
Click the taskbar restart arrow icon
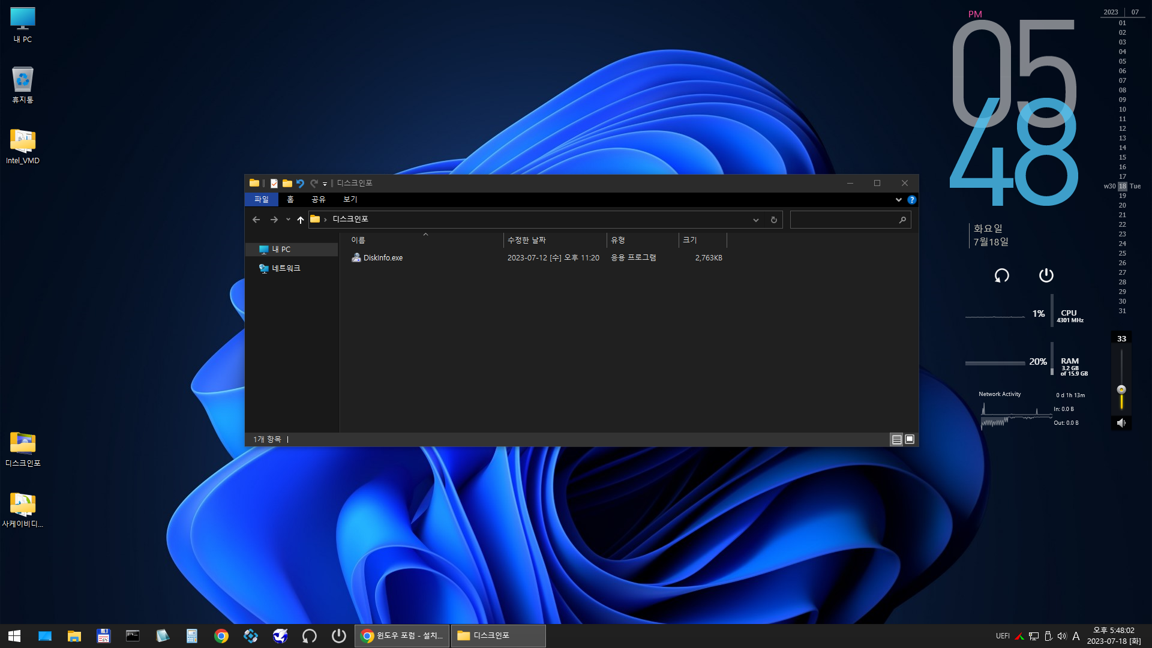click(310, 636)
